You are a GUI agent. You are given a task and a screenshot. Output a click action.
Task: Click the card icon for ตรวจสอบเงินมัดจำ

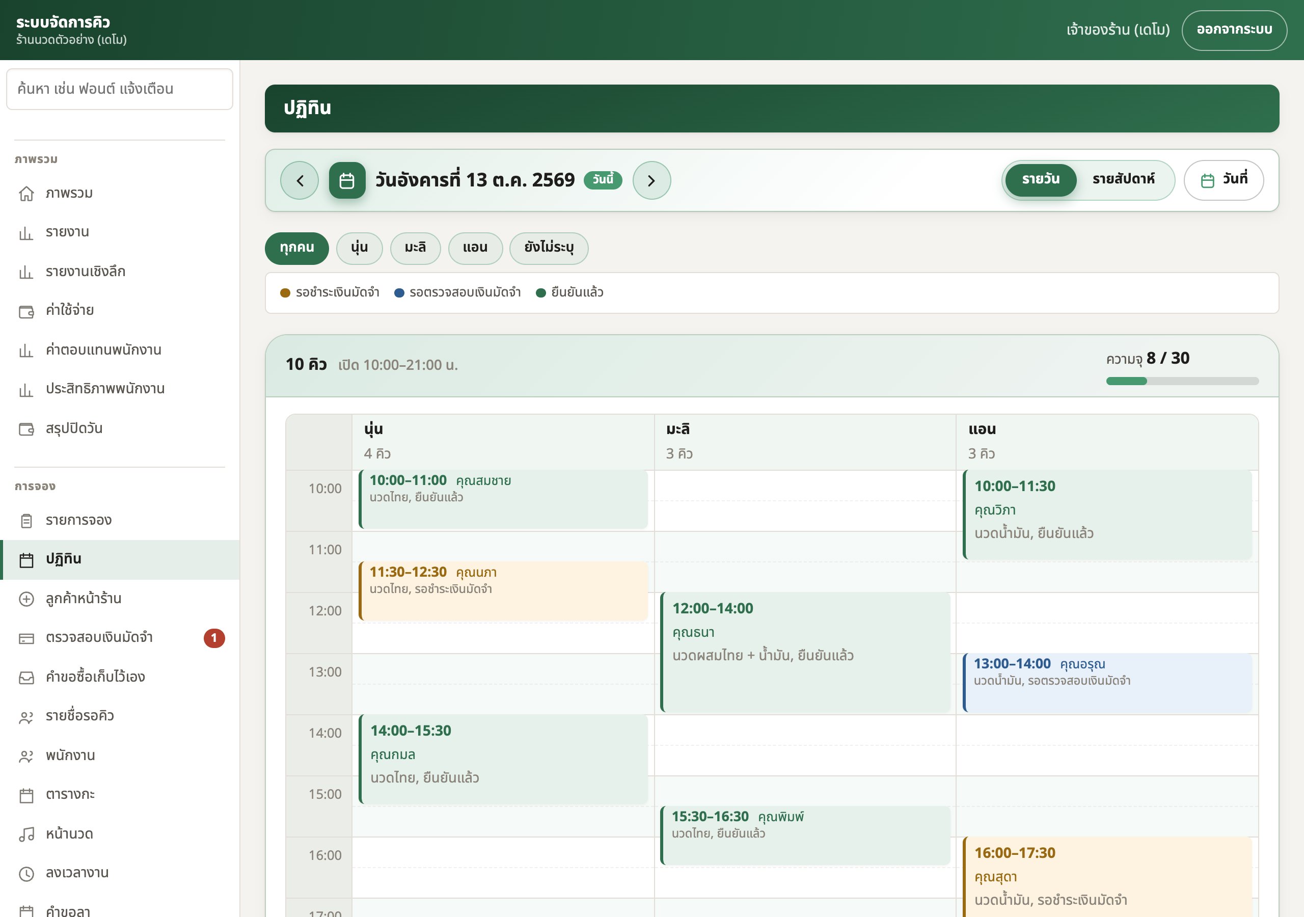coord(26,638)
